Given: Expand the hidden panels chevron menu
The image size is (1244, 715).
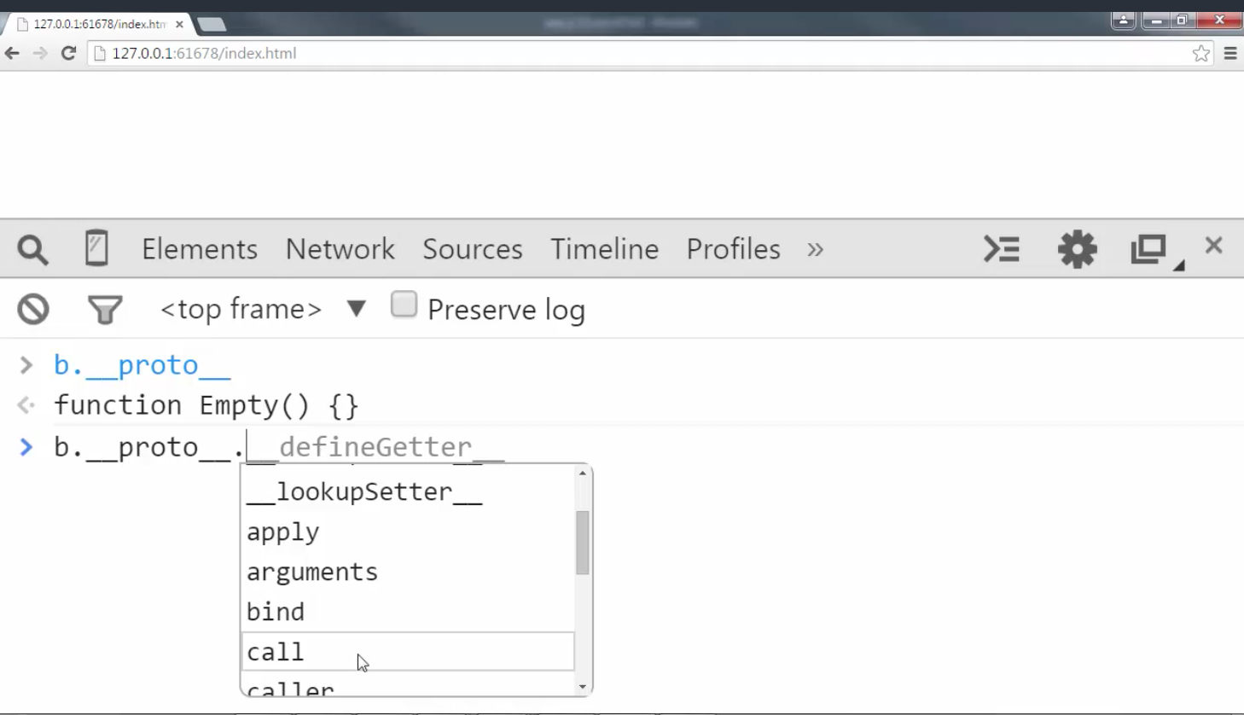Looking at the screenshot, I should point(815,250).
